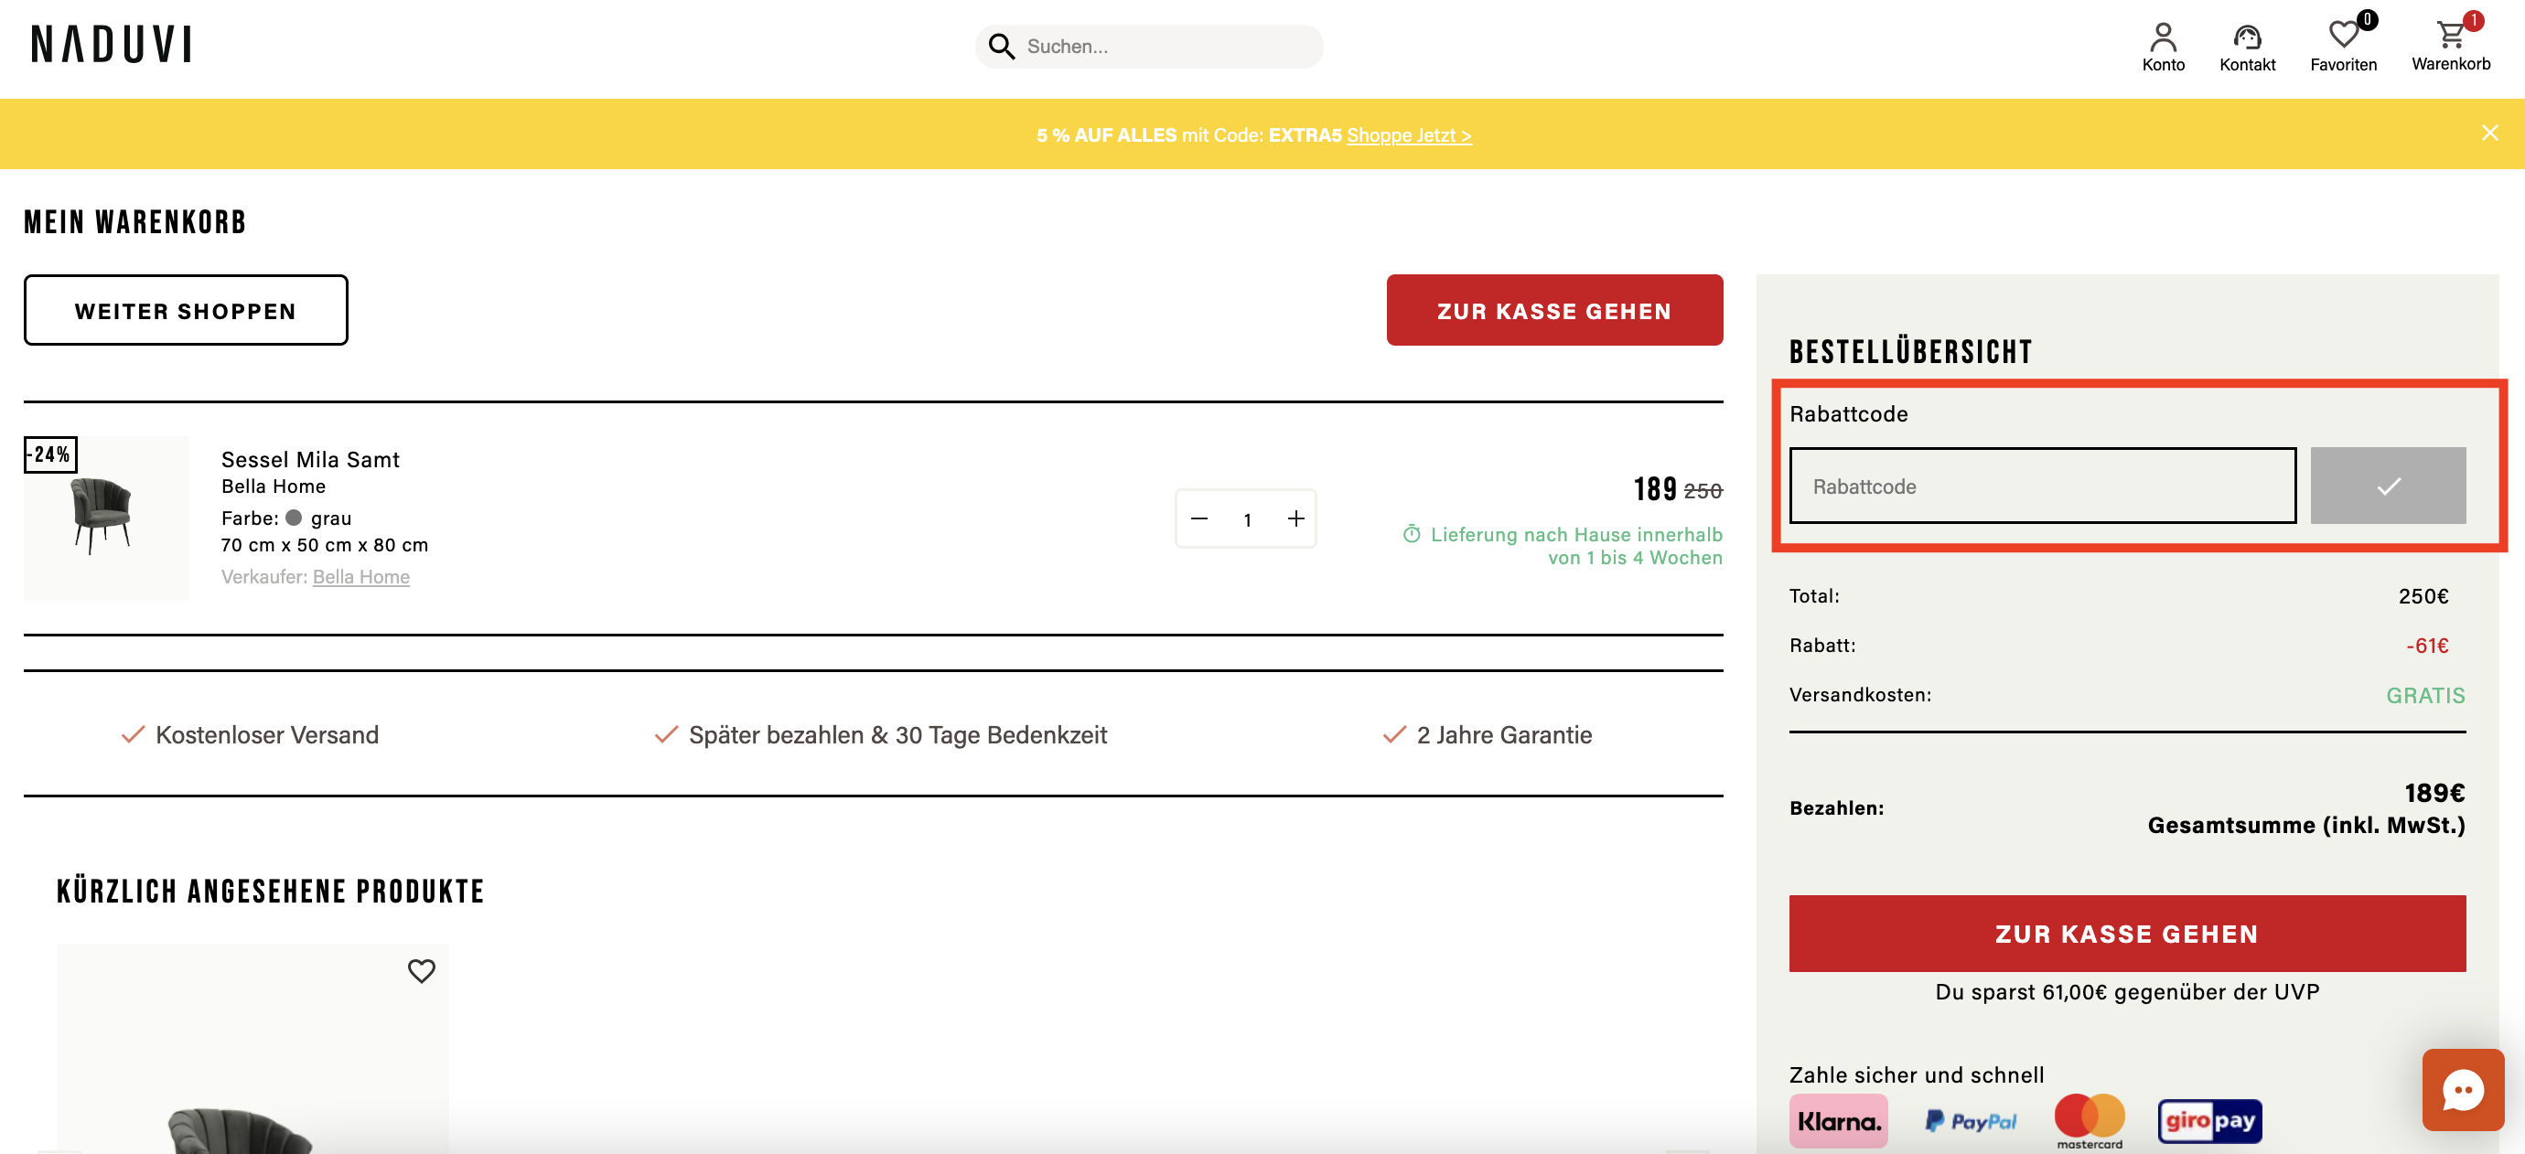Click ZUR KASSE GEHEN in order summary
Viewport: 2525px width, 1154px height.
tap(2127, 934)
